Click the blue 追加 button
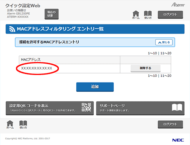Screen dimensions: 190x145 pyautogui.click(x=95, y=87)
